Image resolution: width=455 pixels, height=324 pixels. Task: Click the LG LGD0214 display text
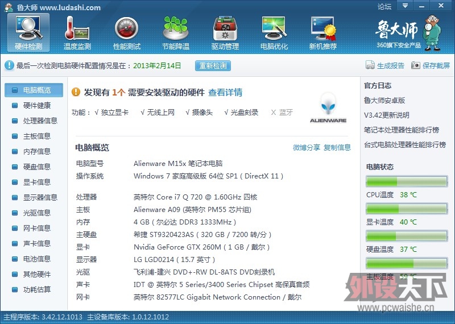(174, 260)
